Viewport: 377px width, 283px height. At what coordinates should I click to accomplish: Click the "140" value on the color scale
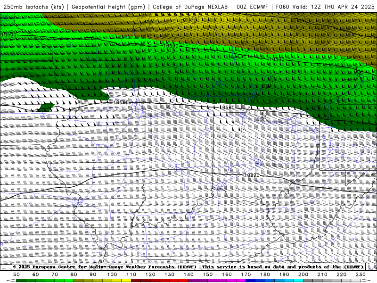189,275
